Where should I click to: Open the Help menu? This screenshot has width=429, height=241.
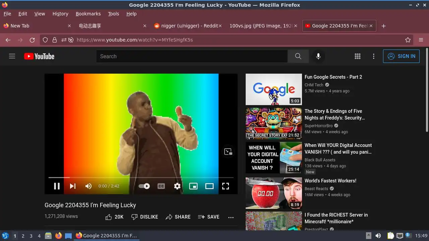pyautogui.click(x=131, y=14)
